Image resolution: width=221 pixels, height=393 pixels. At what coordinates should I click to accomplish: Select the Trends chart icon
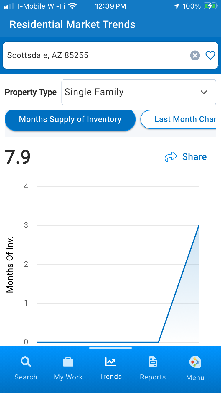click(x=111, y=362)
